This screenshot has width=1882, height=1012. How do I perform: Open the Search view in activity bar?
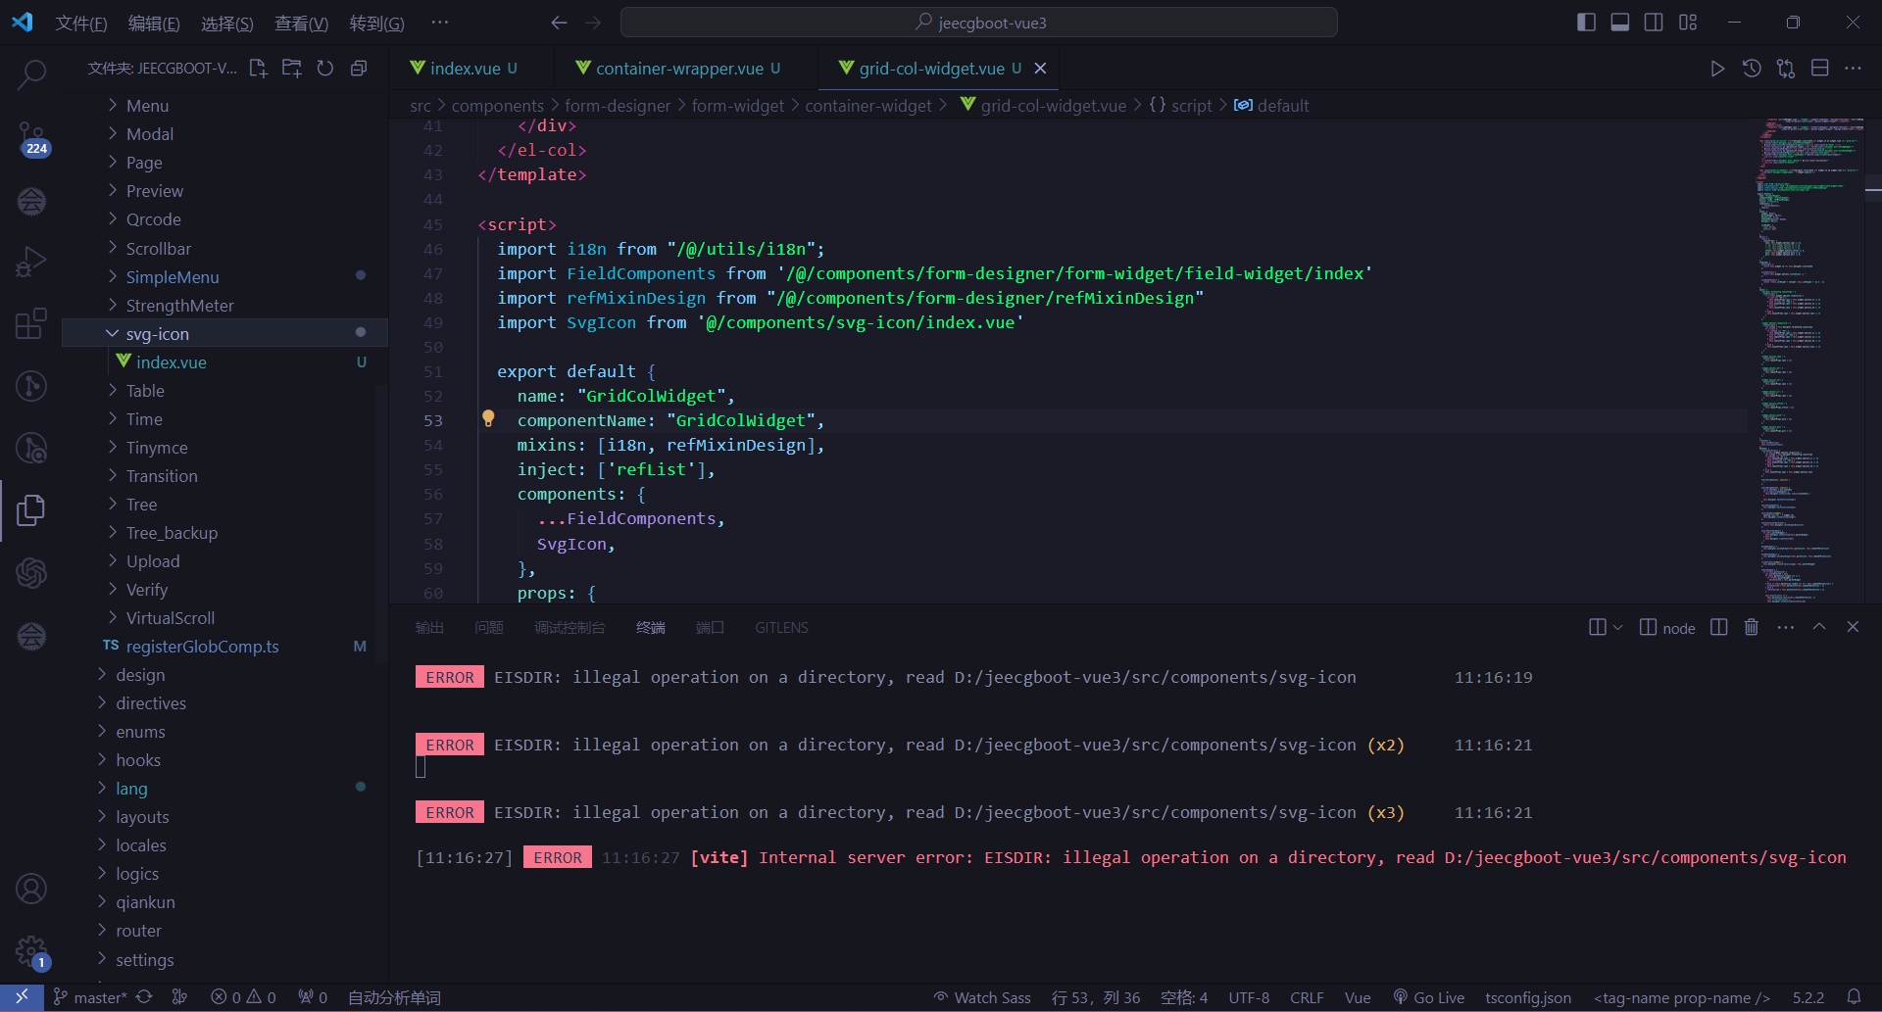coord(31,73)
